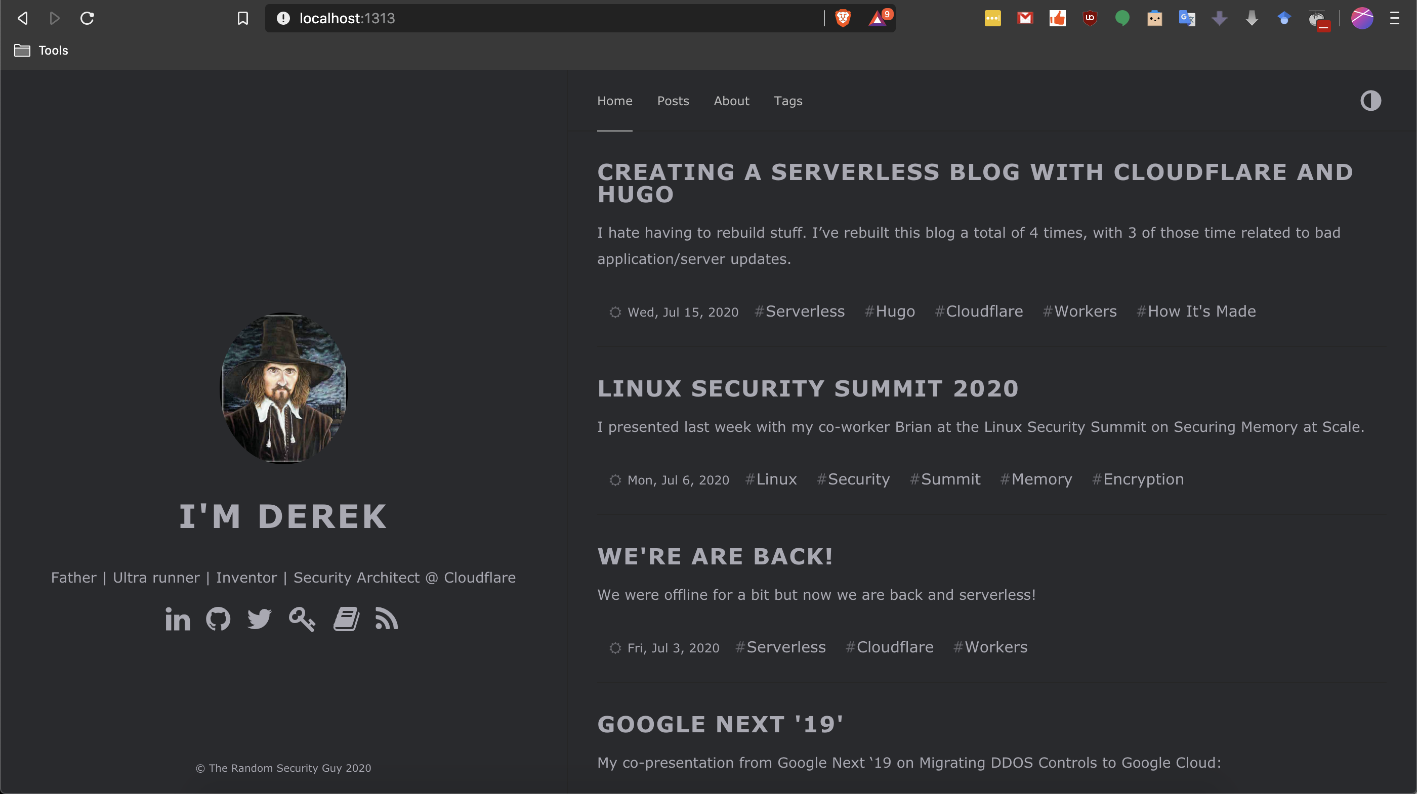
Task: Open #Cloudflare tag under Jul 15 post
Action: [979, 311]
